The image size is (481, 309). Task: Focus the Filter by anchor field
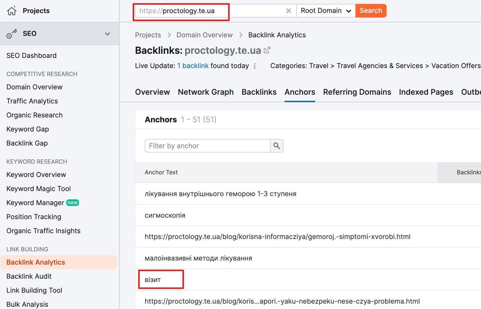[207, 146]
